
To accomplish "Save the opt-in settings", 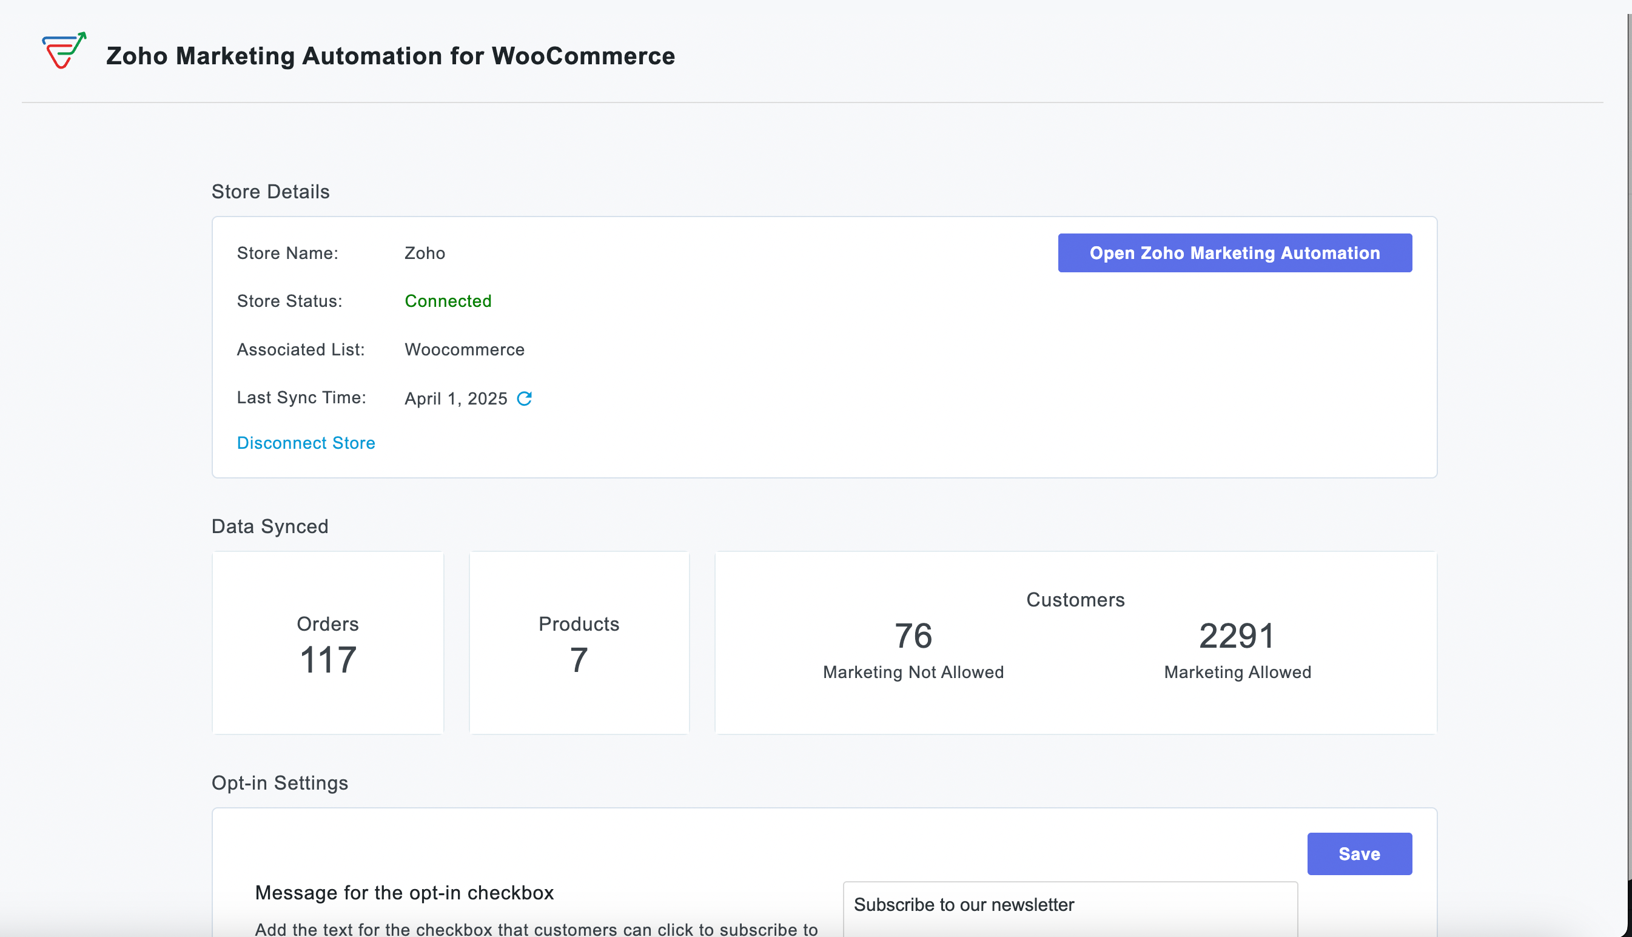I will [1359, 854].
